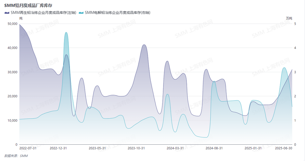This screenshot has width=305, height=161.
Task: Click the 2024-08-31 date label
Action: [214, 148]
